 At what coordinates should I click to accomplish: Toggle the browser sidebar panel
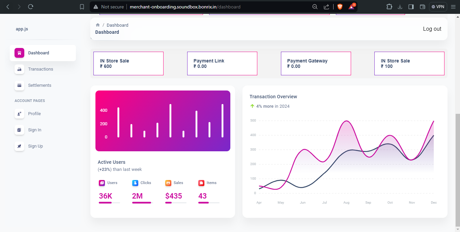click(410, 6)
